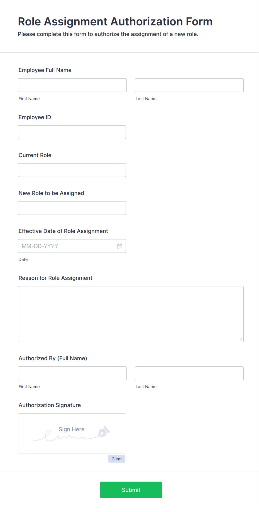Click the Role Assignment Authorization Form title
The width and height of the screenshot is (259, 512).
[x=115, y=21]
